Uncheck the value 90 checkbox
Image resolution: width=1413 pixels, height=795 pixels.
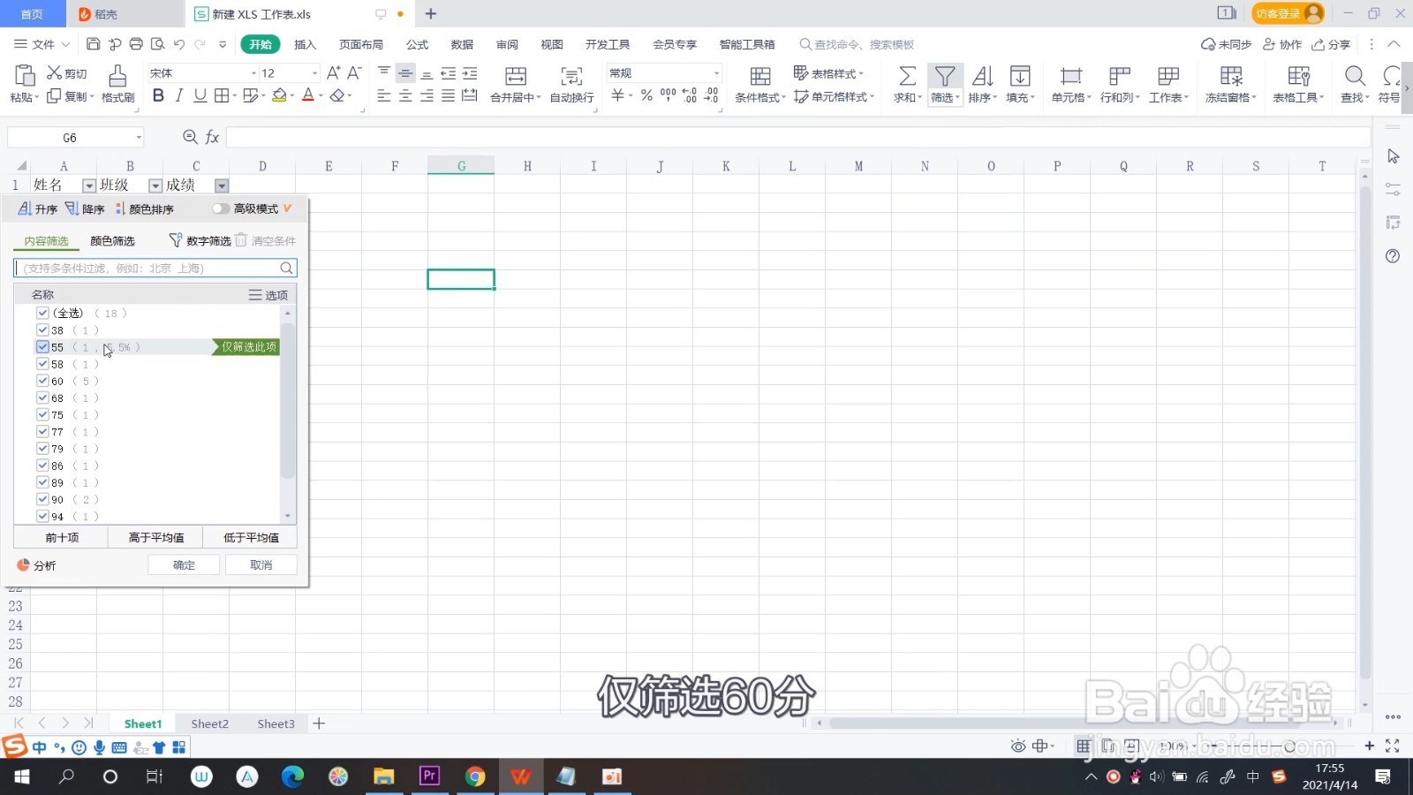click(42, 499)
